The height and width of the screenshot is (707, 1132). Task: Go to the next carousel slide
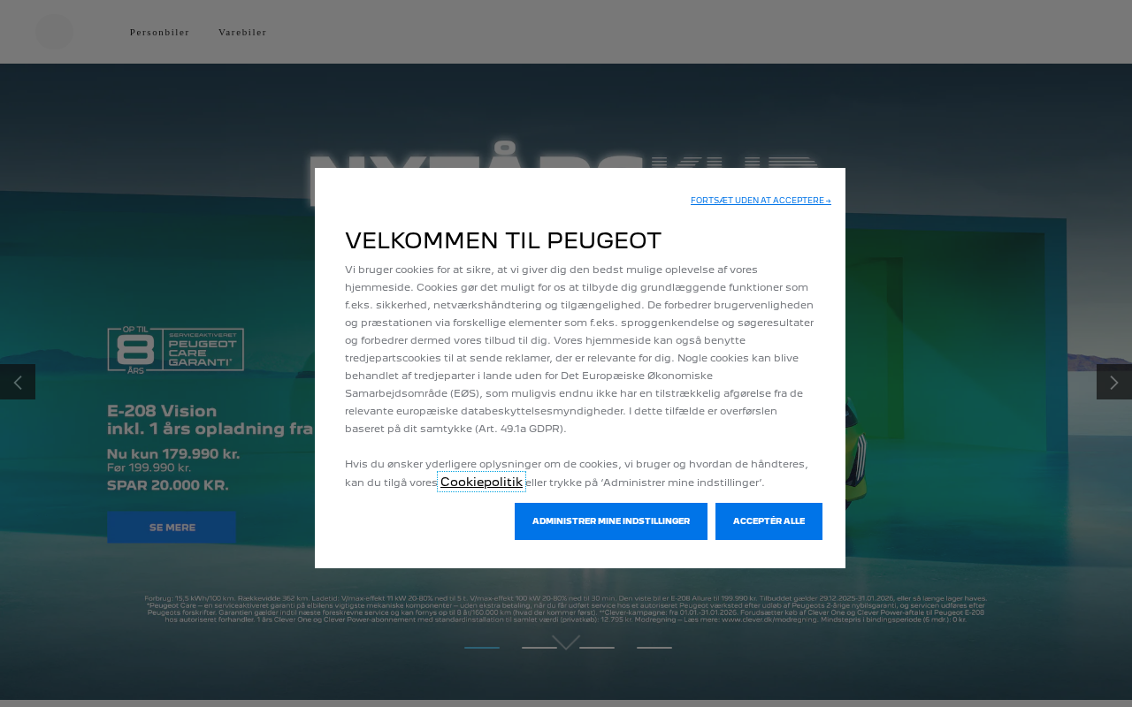1114,382
